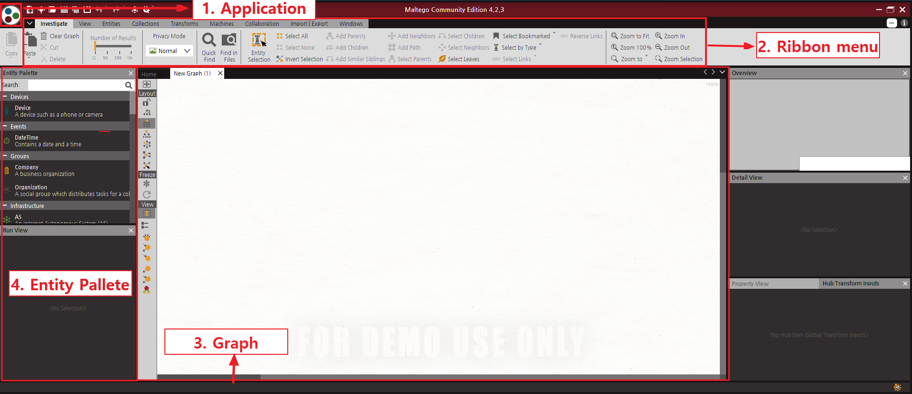Click Zoom Selection icon
This screenshot has height=394, width=912.
pyautogui.click(x=658, y=59)
